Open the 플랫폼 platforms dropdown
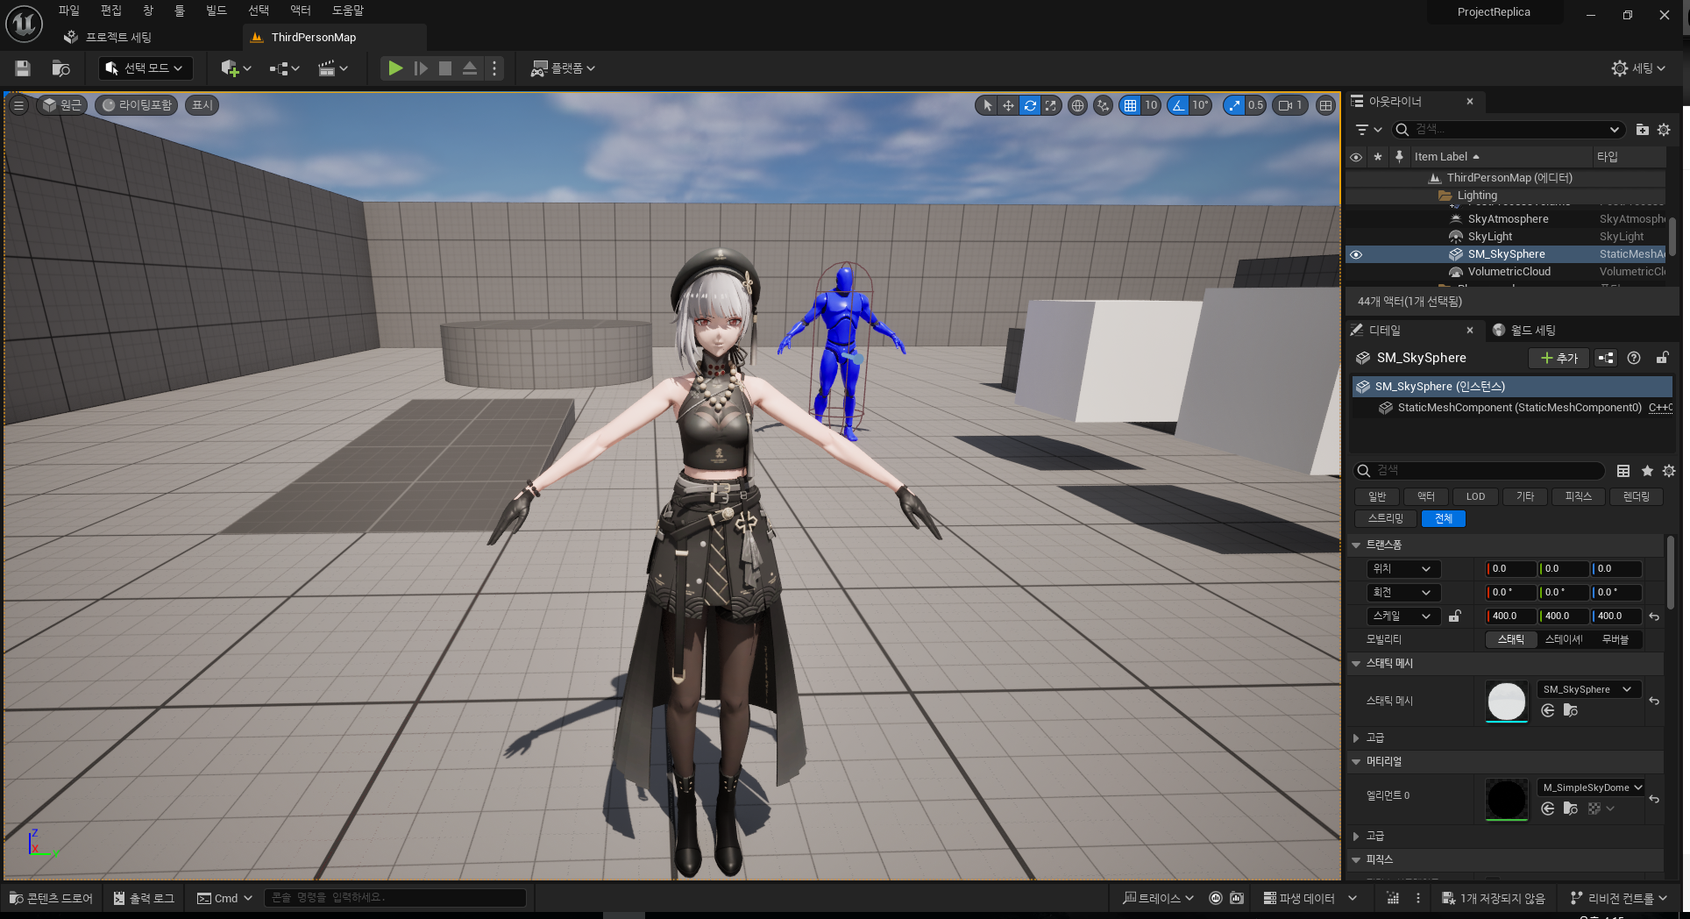This screenshot has height=919, width=1690. click(x=563, y=68)
